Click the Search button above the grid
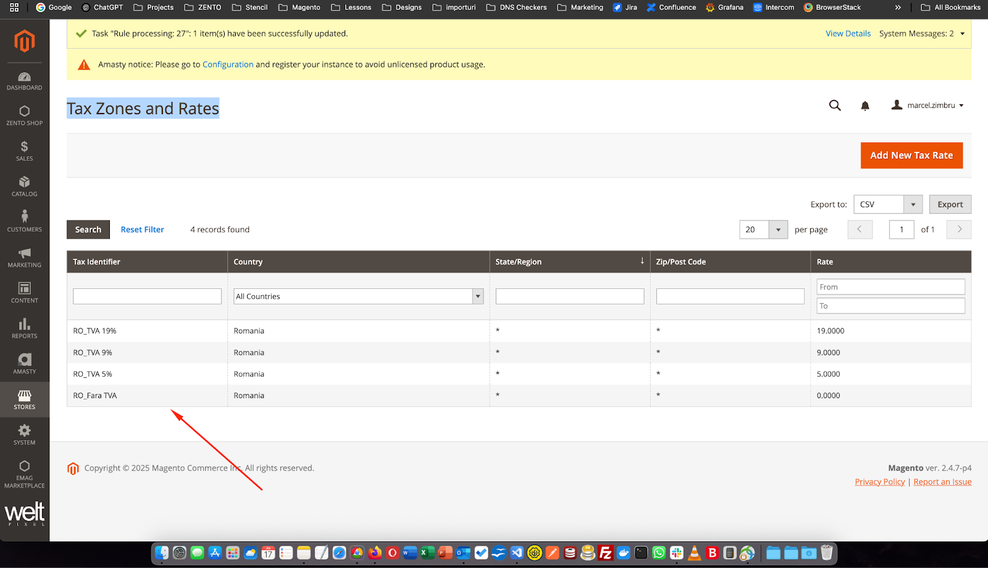The width and height of the screenshot is (988, 568). (88, 230)
